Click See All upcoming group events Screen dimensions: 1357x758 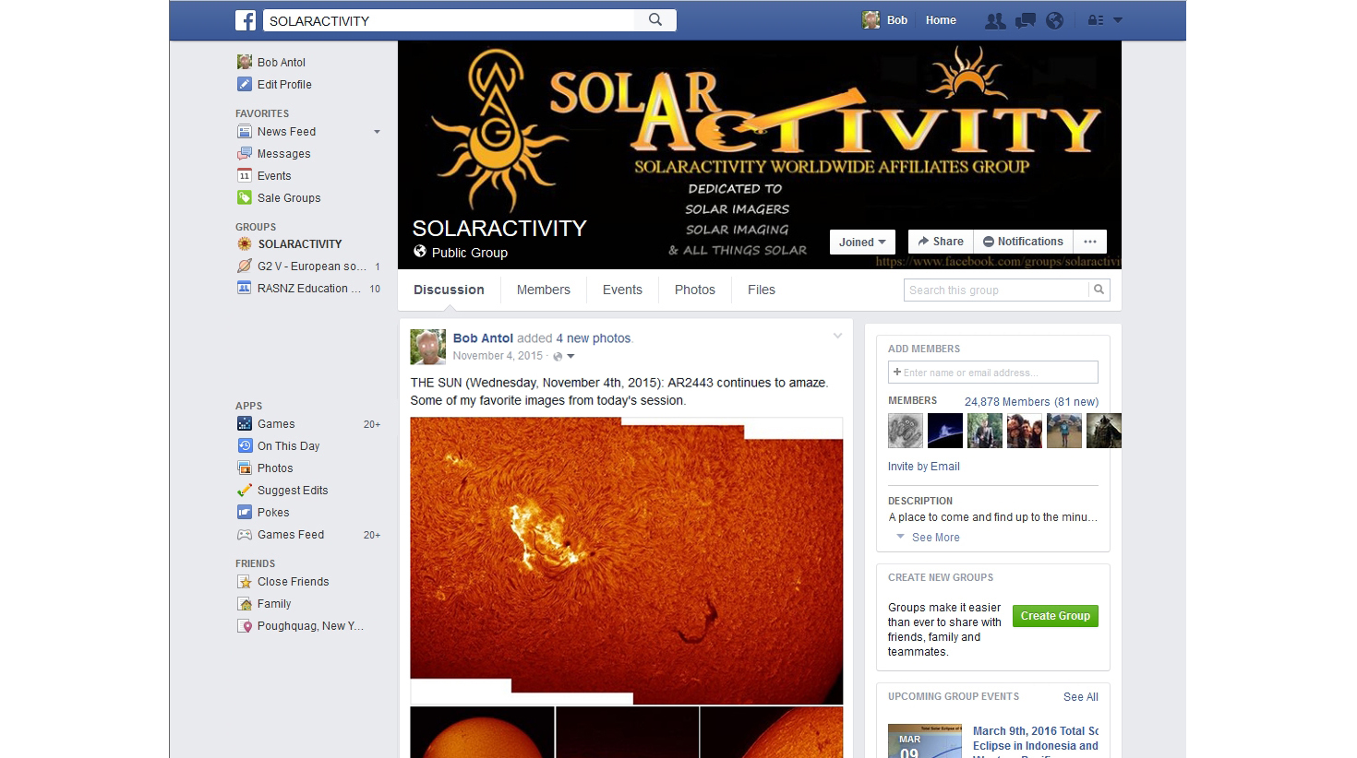(1081, 697)
